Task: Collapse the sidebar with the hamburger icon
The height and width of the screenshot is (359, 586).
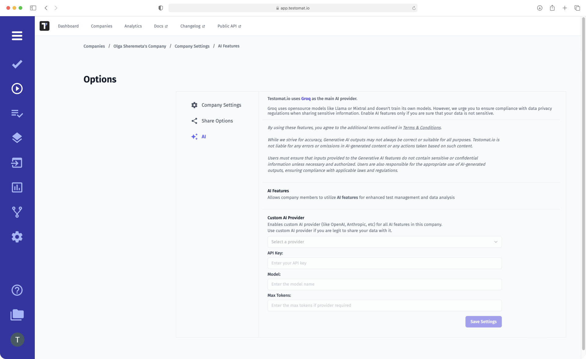Action: (17, 36)
